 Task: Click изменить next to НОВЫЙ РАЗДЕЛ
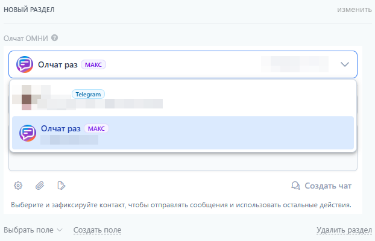355,10
